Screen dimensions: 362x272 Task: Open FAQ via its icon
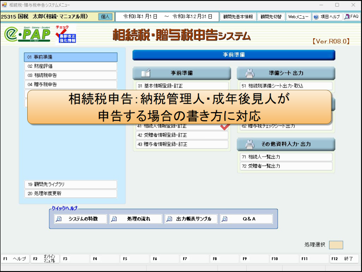point(347,17)
